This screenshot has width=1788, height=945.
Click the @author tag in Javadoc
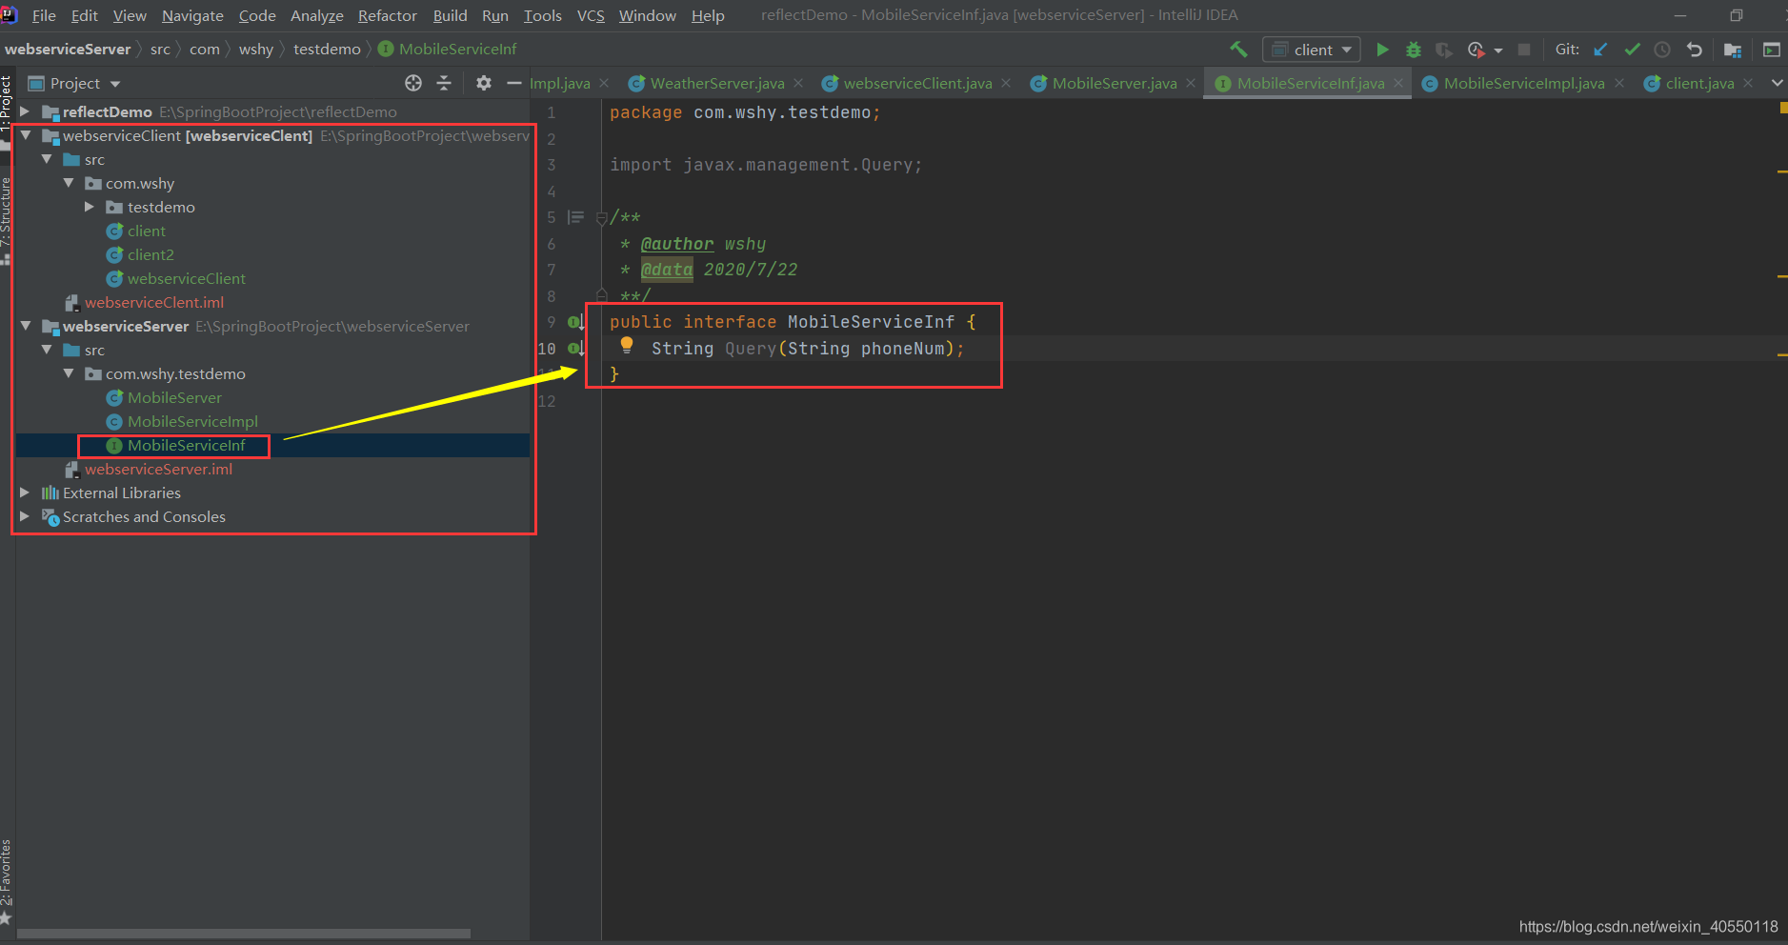point(677,244)
